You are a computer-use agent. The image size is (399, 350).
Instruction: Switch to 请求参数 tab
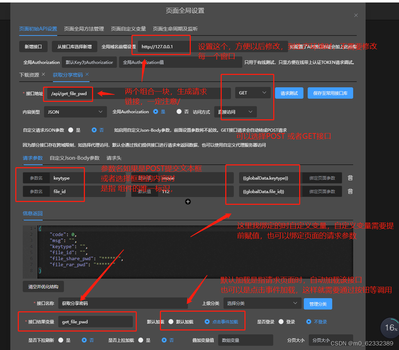pyautogui.click(x=33, y=158)
